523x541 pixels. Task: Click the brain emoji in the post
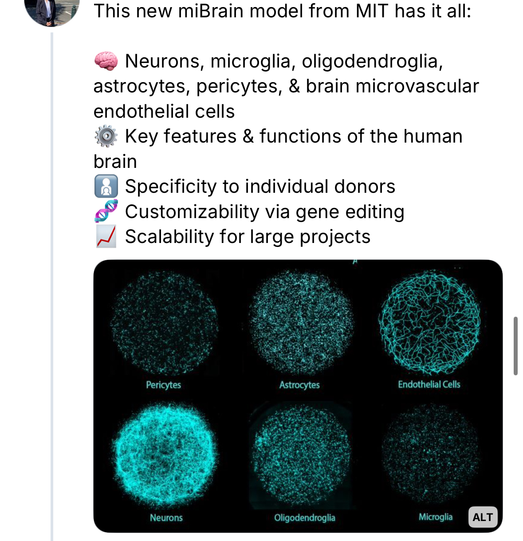coord(106,61)
